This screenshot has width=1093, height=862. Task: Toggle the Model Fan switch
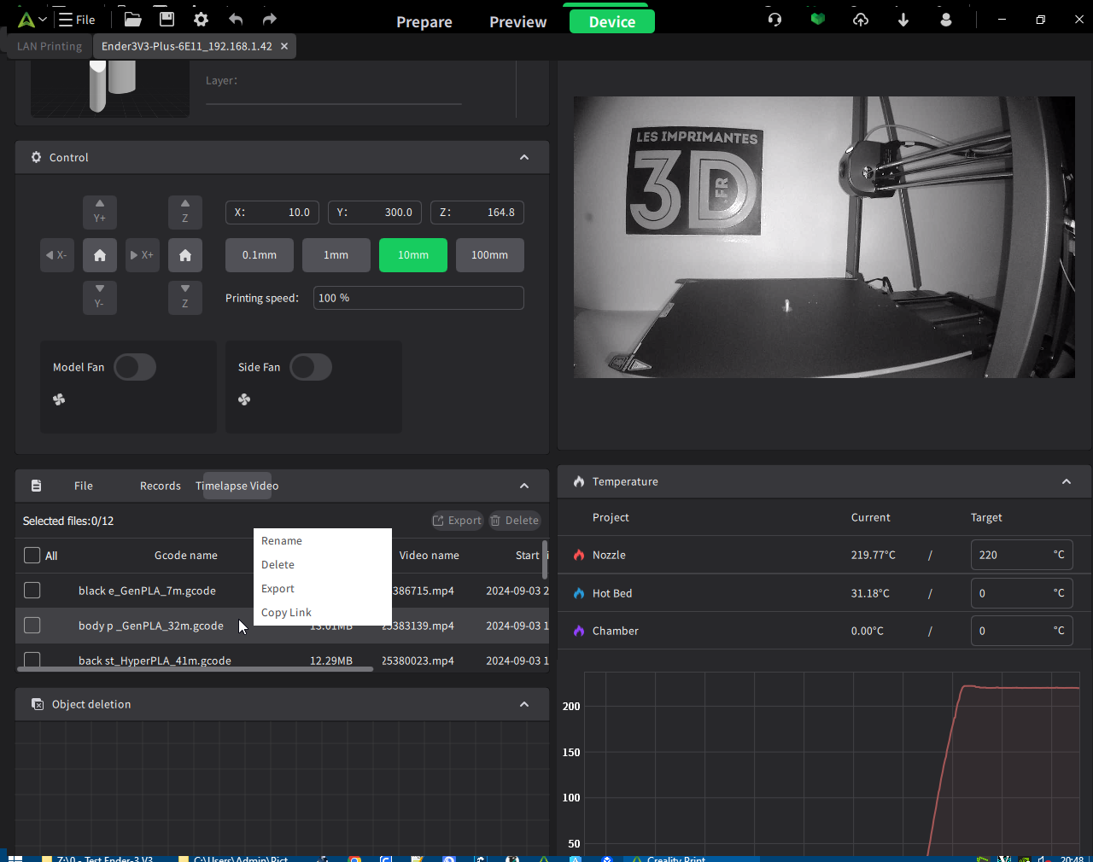coord(135,367)
